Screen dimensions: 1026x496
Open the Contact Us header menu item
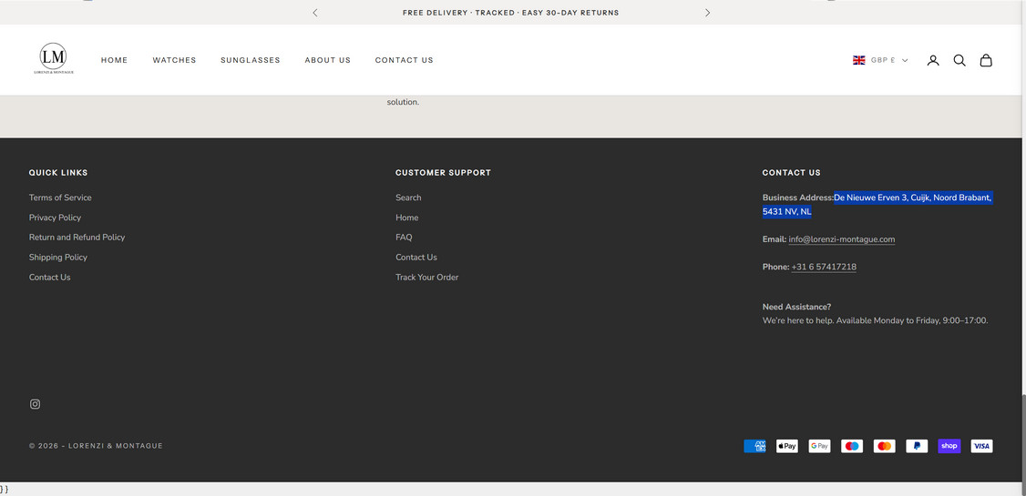point(405,60)
